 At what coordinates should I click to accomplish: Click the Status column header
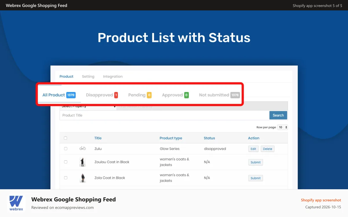(x=209, y=138)
